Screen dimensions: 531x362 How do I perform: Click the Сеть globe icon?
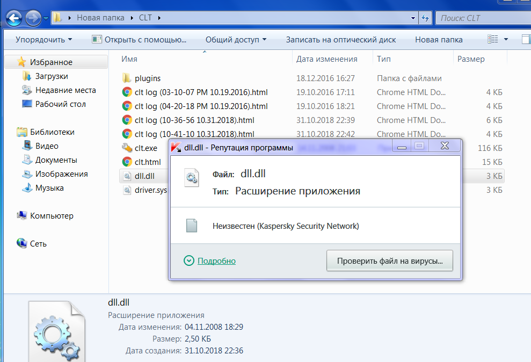pyautogui.click(x=21, y=243)
